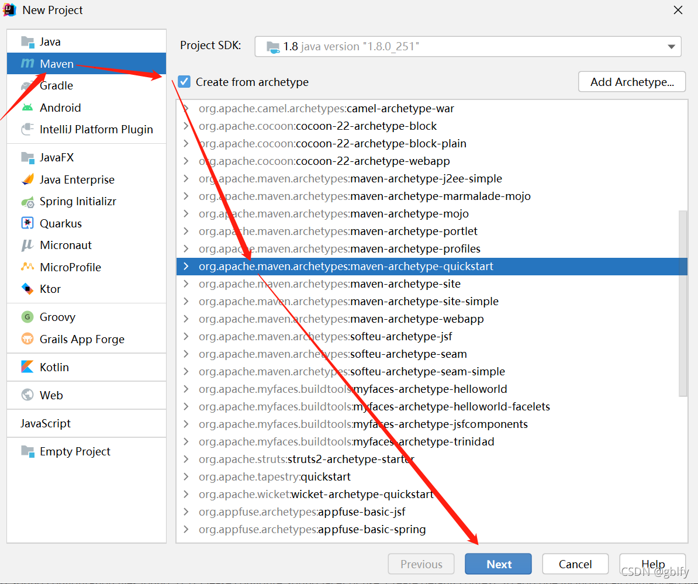Expand appfuse-basic-jsf node
The height and width of the screenshot is (584, 698).
click(x=186, y=512)
